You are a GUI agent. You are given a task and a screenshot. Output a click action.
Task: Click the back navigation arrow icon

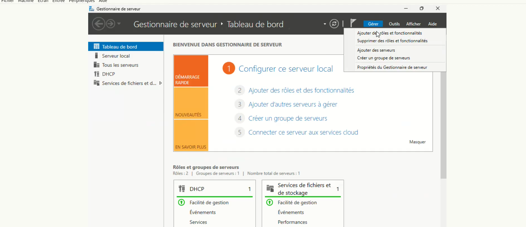[99, 24]
